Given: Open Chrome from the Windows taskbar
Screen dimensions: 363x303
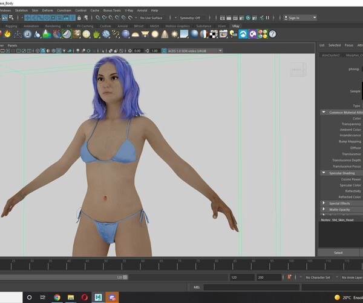Looking at the screenshot, I should 57,297.
